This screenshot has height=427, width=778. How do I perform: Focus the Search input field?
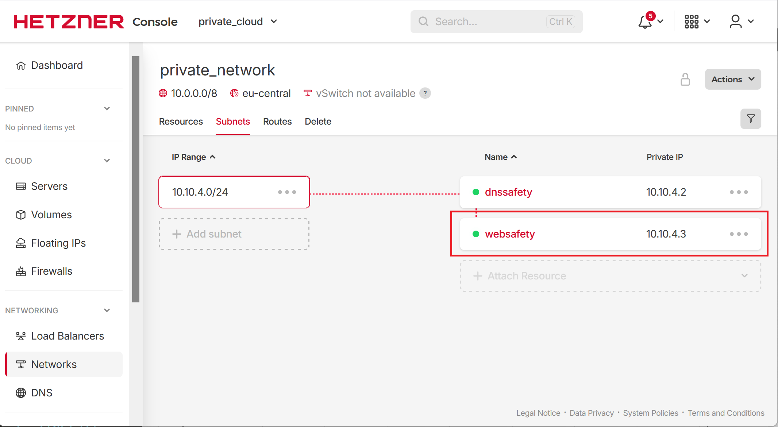click(496, 21)
